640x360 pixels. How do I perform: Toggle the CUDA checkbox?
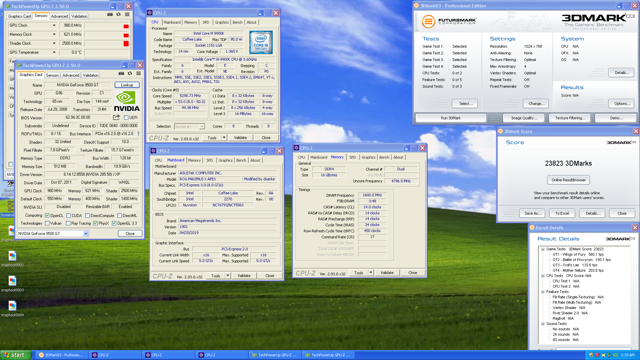[68, 216]
